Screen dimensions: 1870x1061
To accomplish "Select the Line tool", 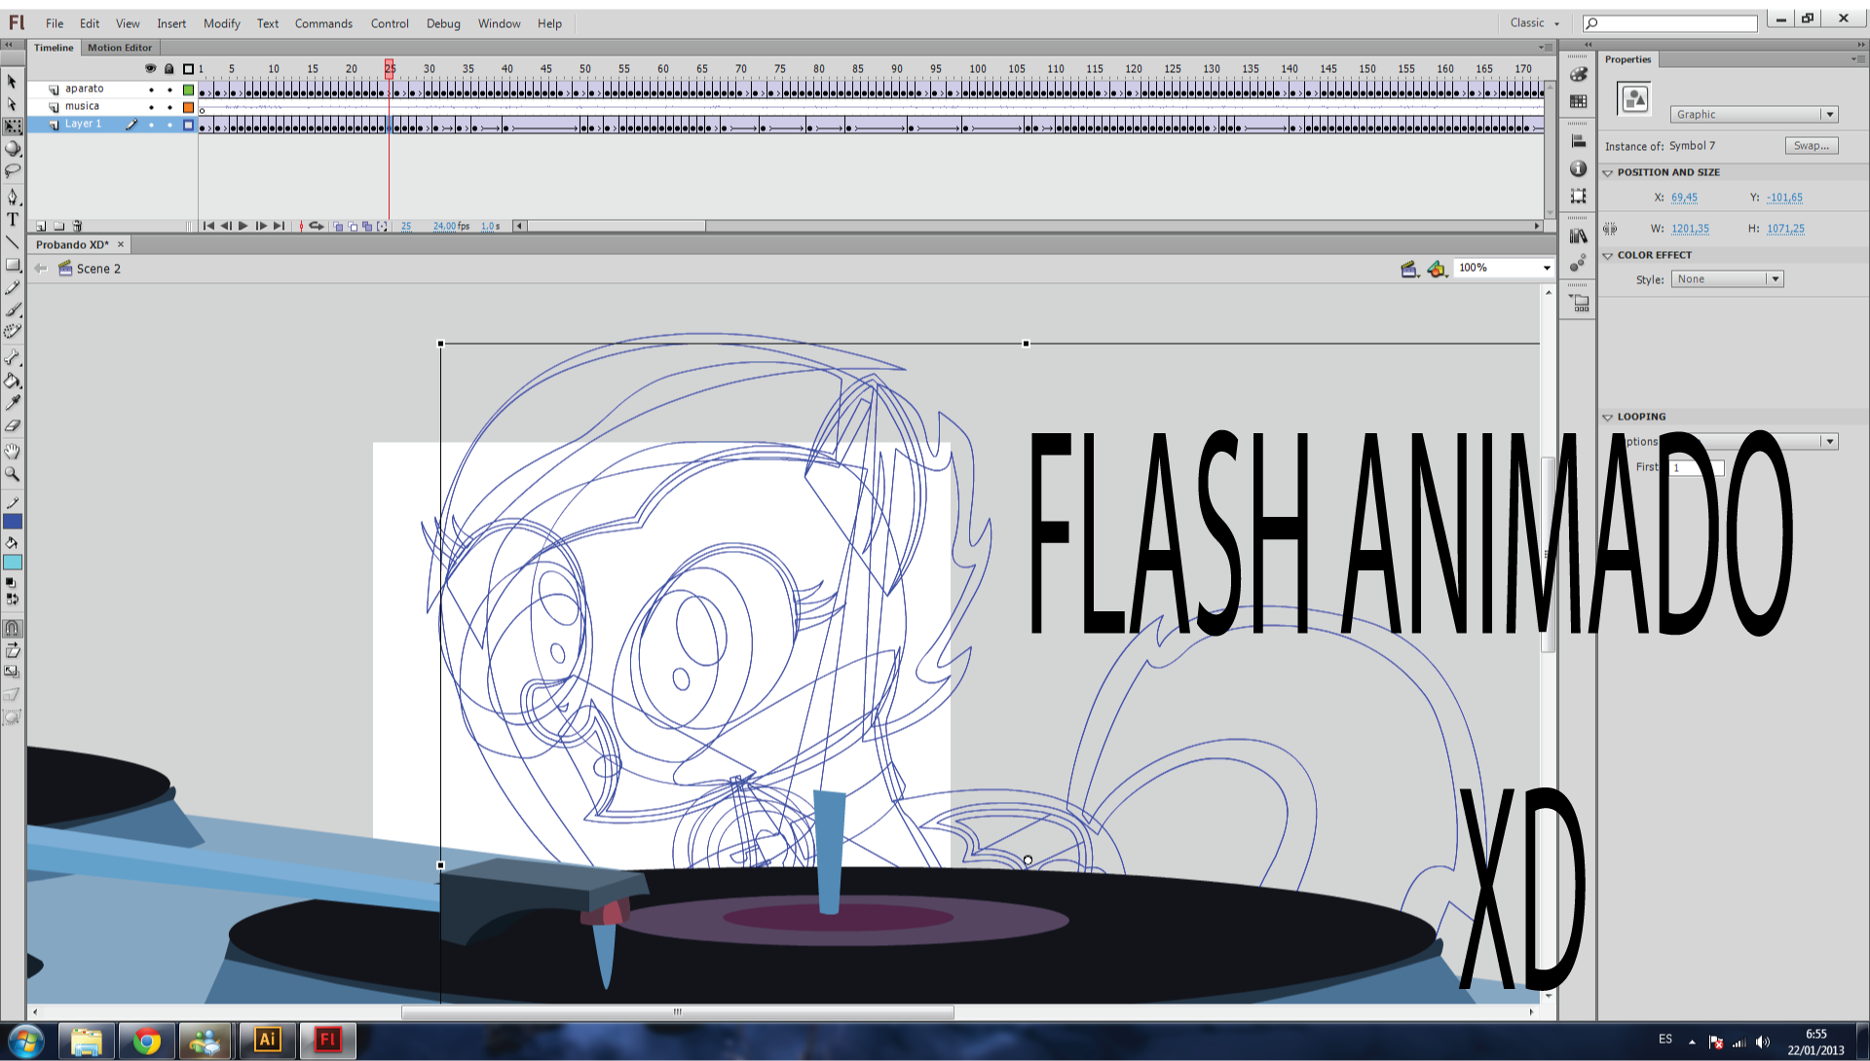I will click(12, 241).
